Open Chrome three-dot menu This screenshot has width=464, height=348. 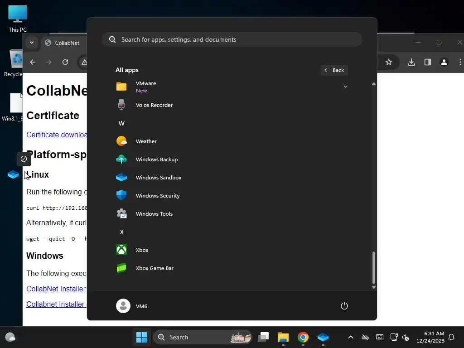[460, 62]
